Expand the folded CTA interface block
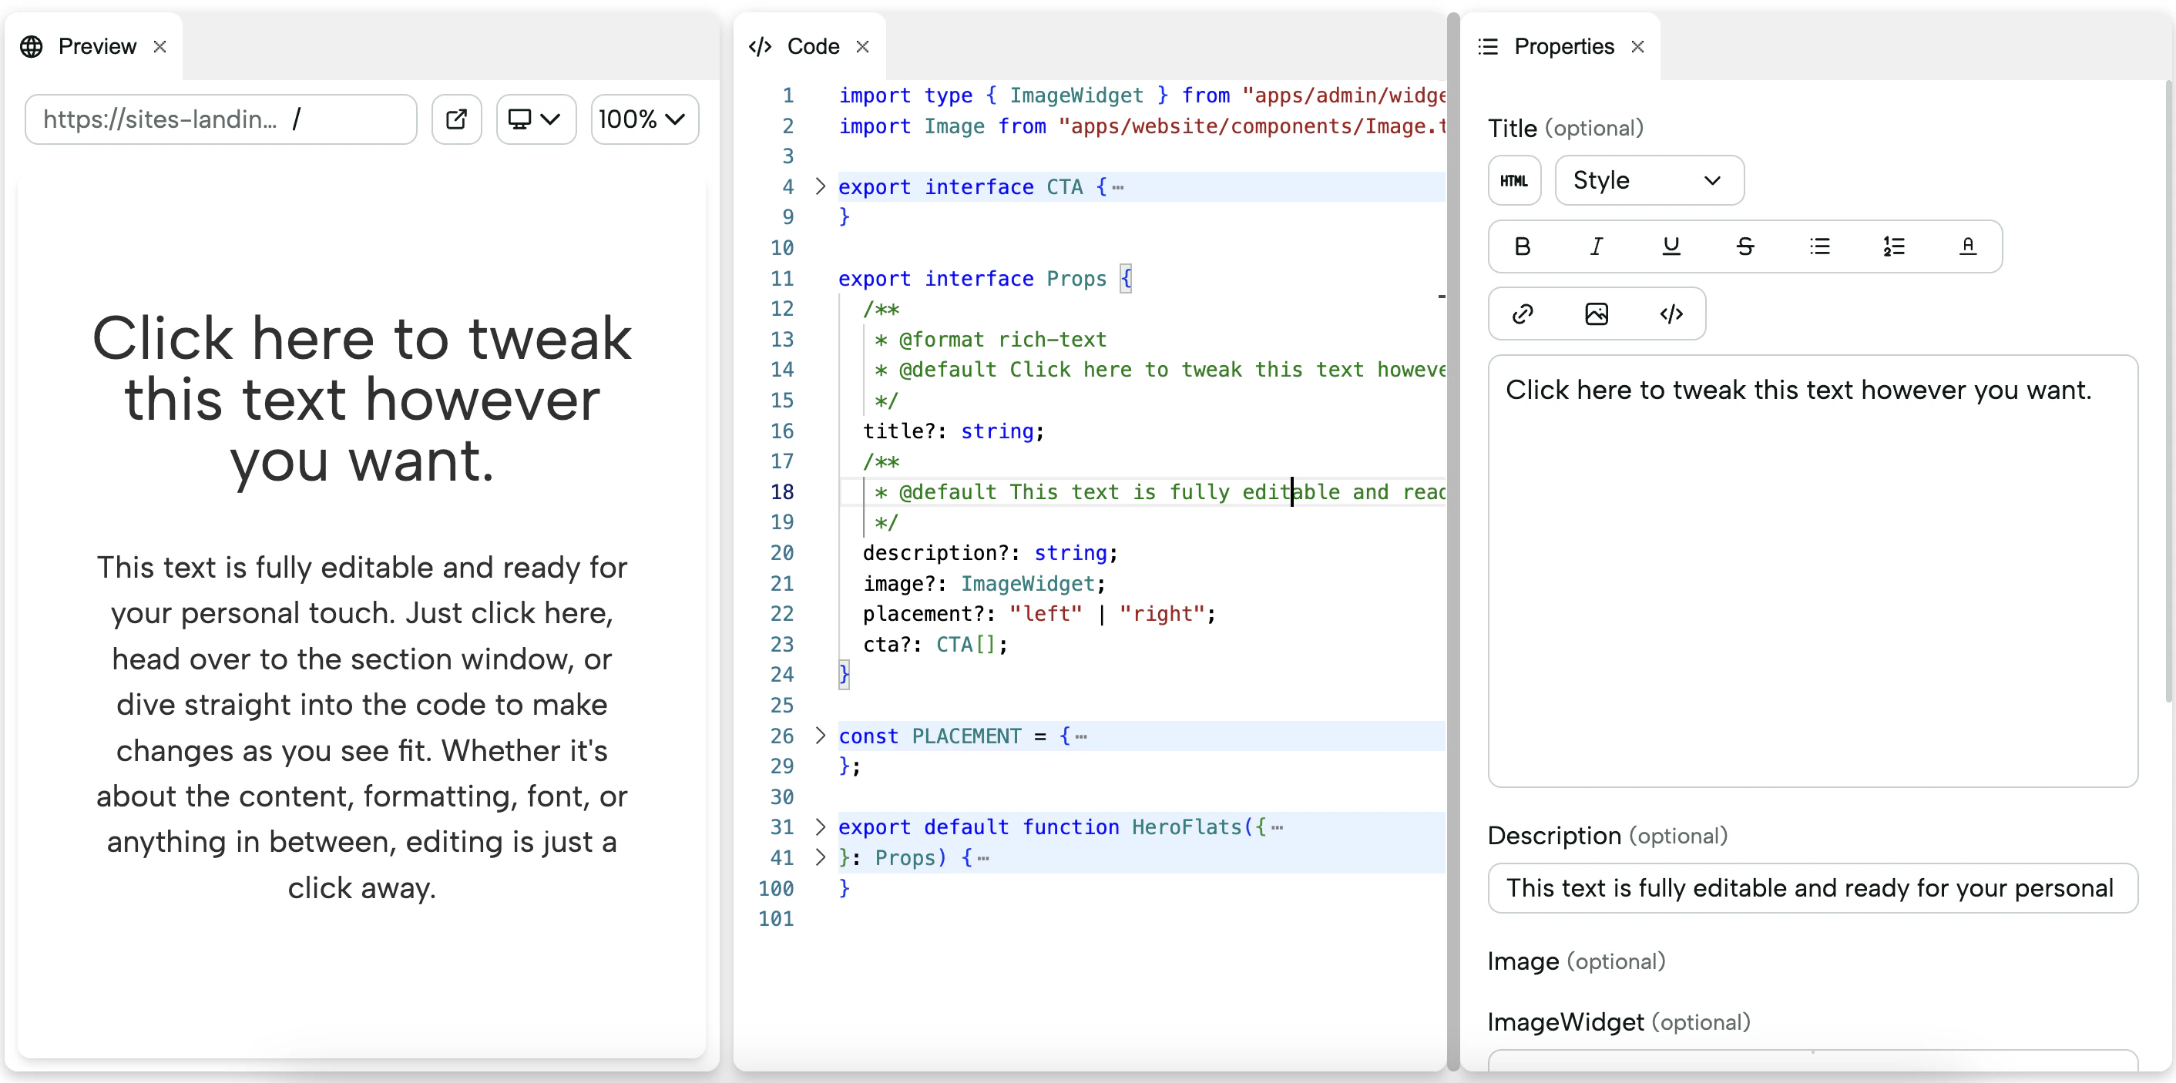Screen dimensions: 2176x1083 [819, 186]
